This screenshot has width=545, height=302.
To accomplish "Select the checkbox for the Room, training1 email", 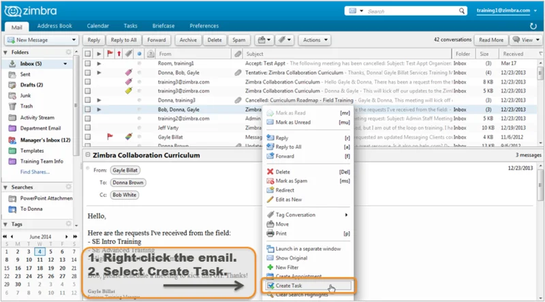I will pos(87,63).
